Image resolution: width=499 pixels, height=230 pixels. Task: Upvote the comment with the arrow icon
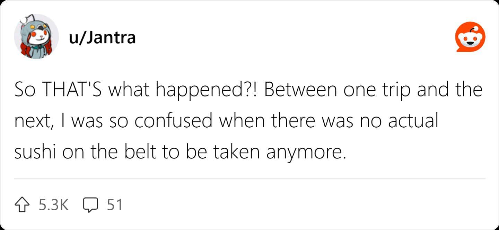pos(23,205)
